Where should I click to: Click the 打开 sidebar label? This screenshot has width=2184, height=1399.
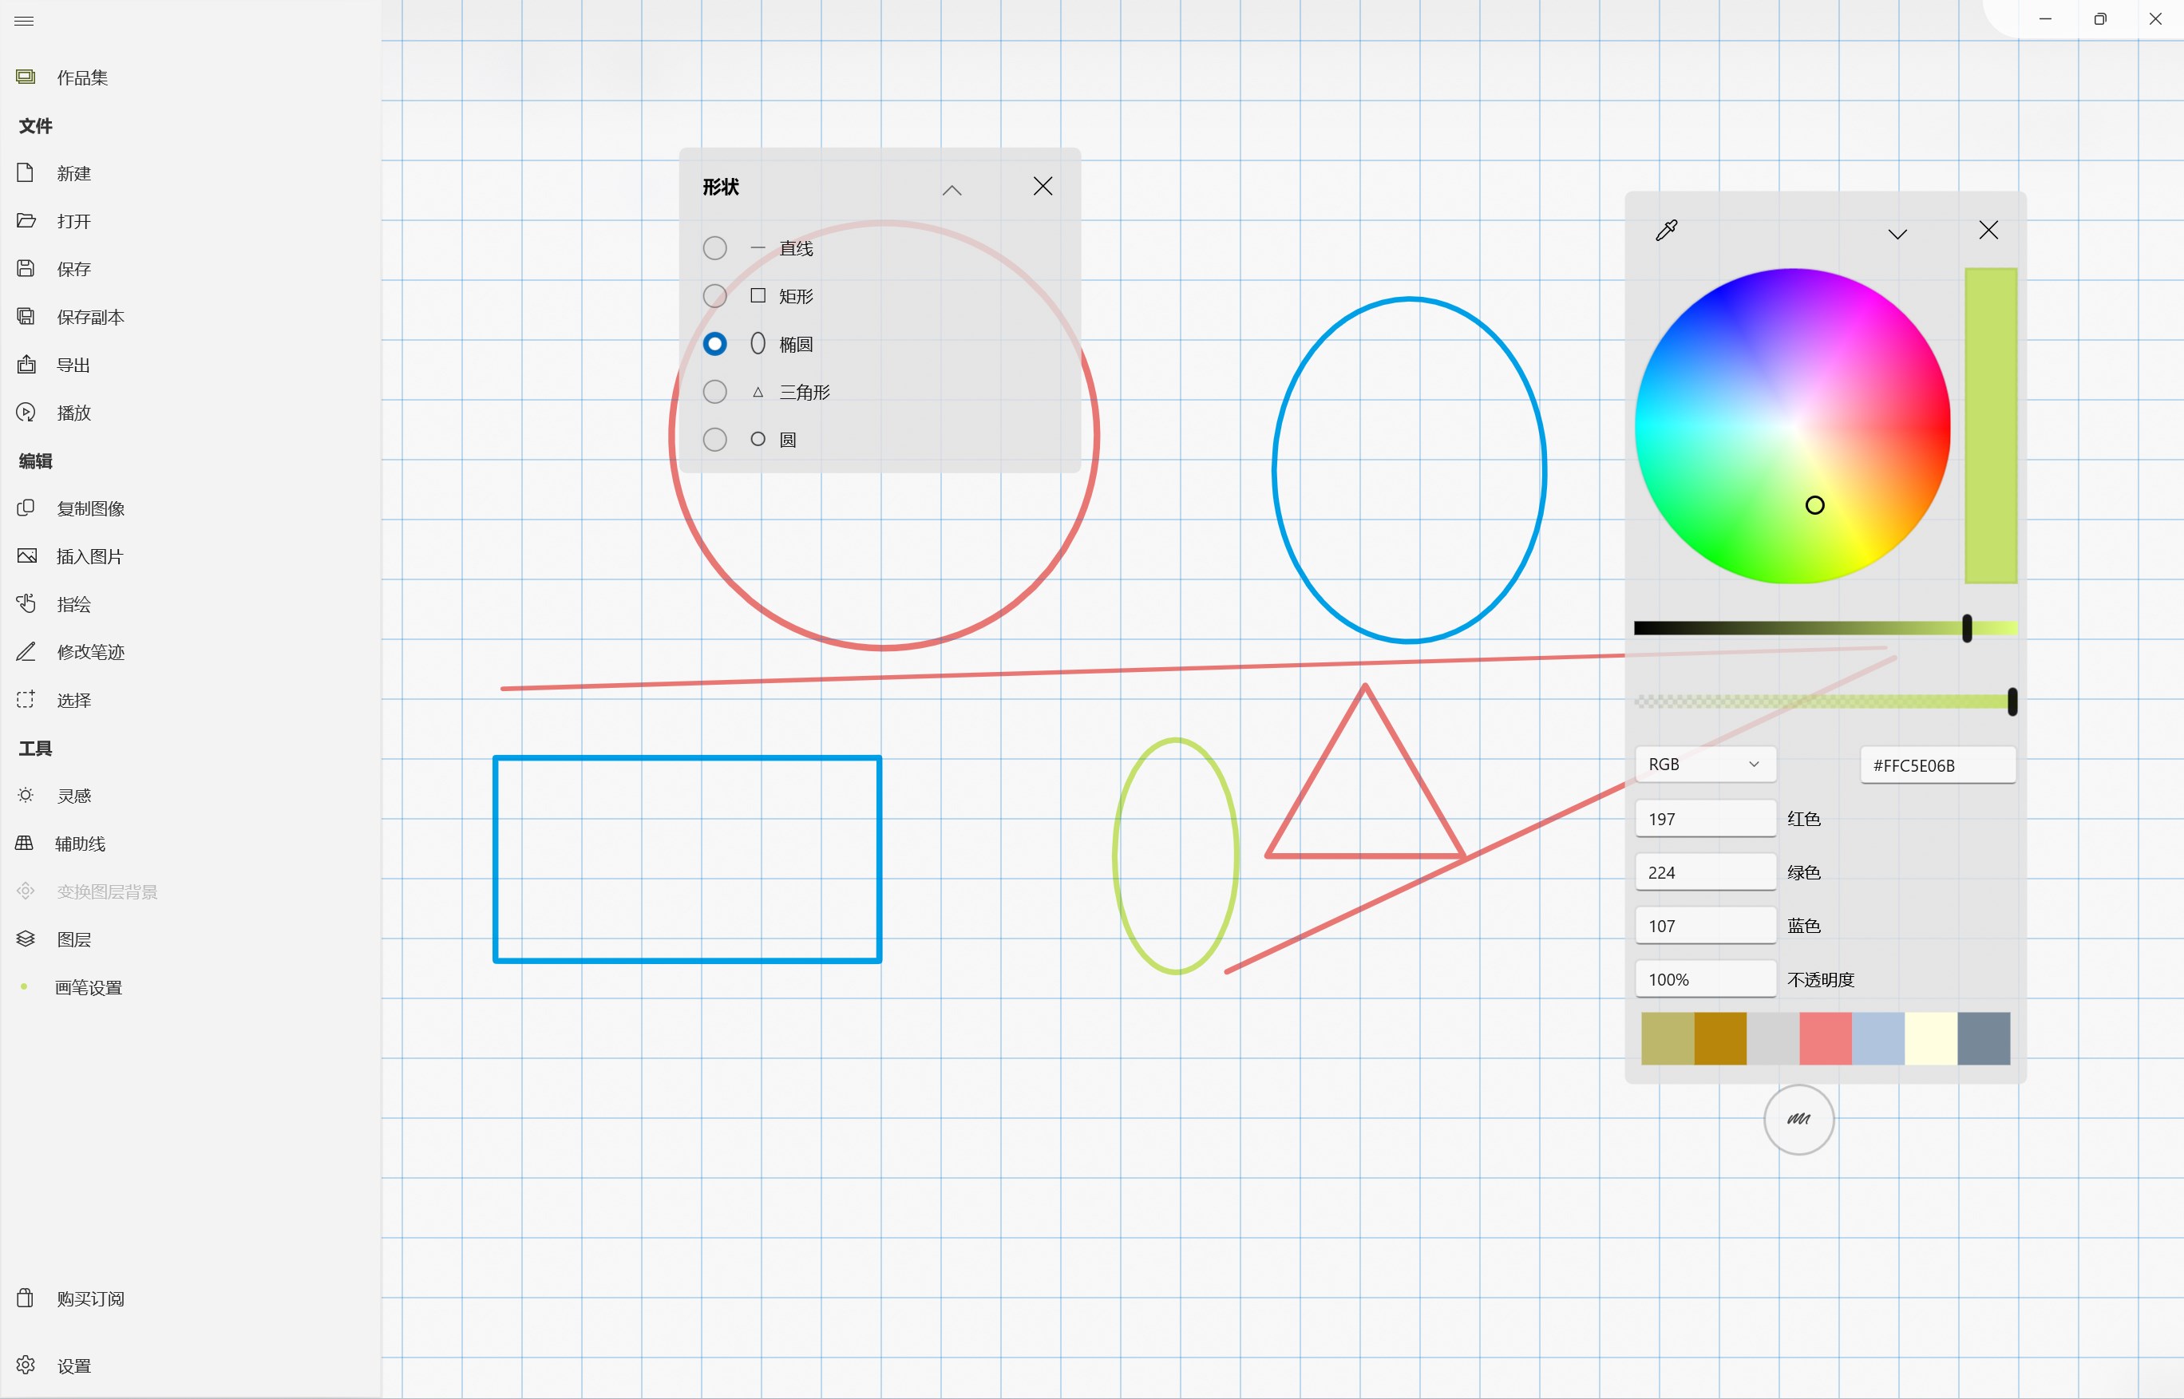coord(73,222)
